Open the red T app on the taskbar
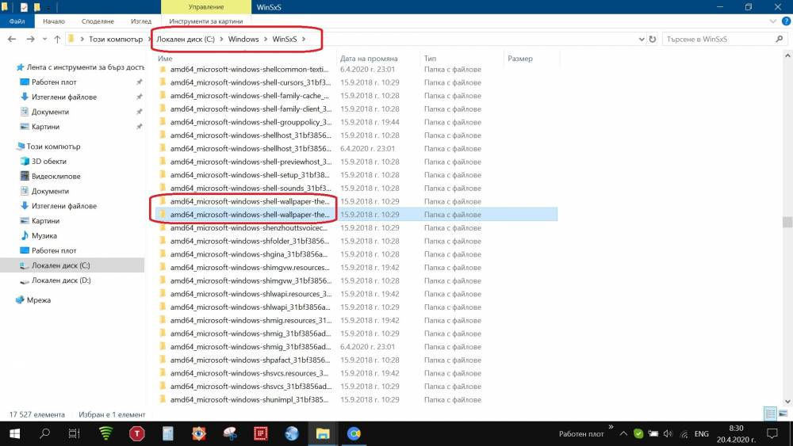The width and height of the screenshot is (793, 446). [x=136, y=433]
